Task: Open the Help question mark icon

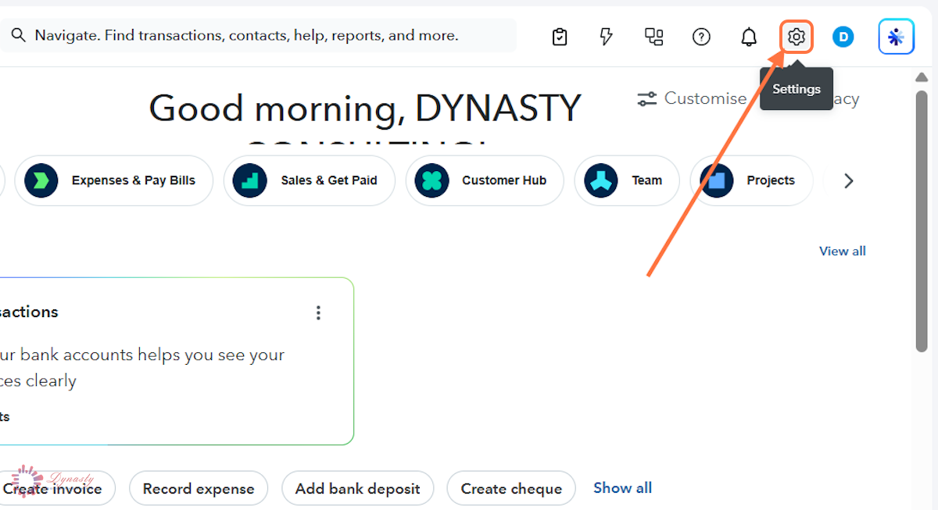Action: click(x=702, y=37)
